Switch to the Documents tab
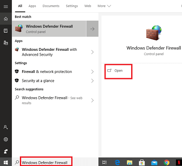This screenshot has height=166, width=182. click(x=51, y=6)
